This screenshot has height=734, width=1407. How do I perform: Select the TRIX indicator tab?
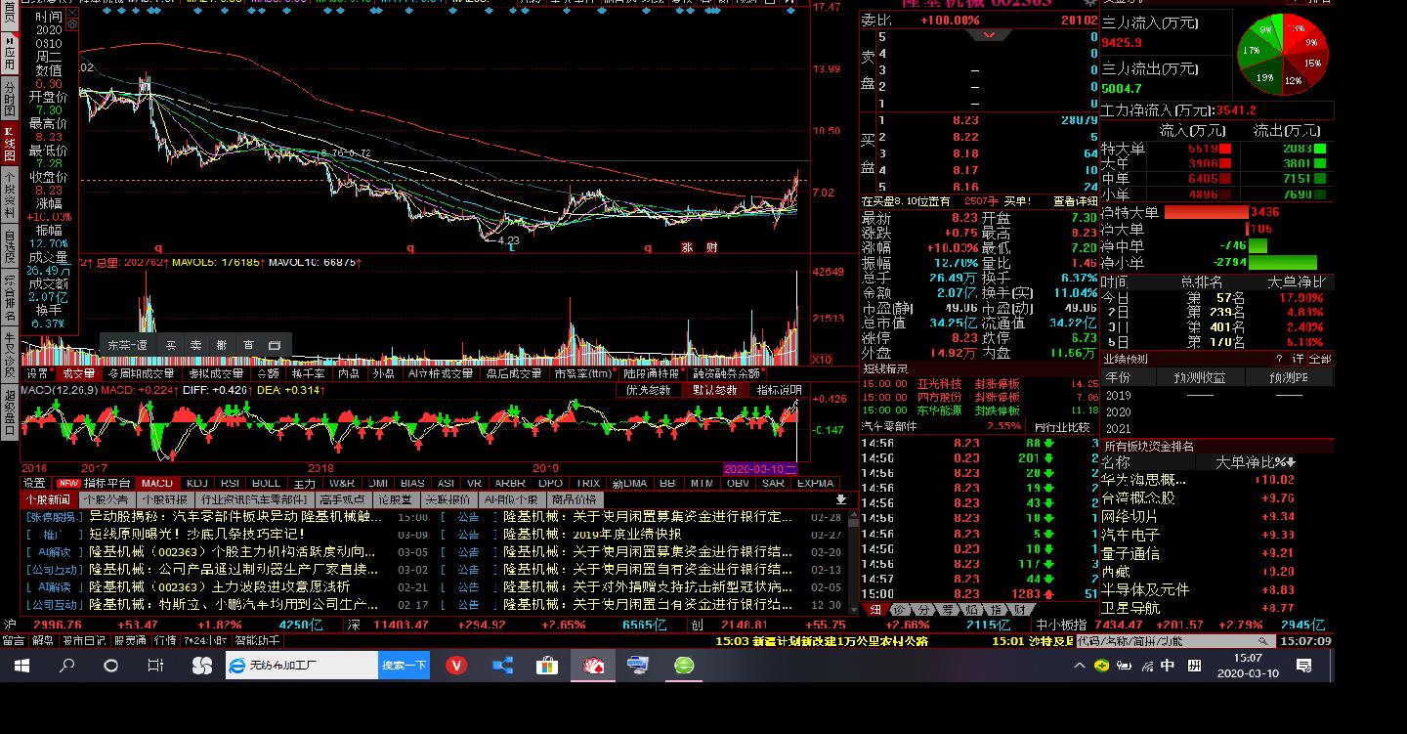pyautogui.click(x=588, y=483)
